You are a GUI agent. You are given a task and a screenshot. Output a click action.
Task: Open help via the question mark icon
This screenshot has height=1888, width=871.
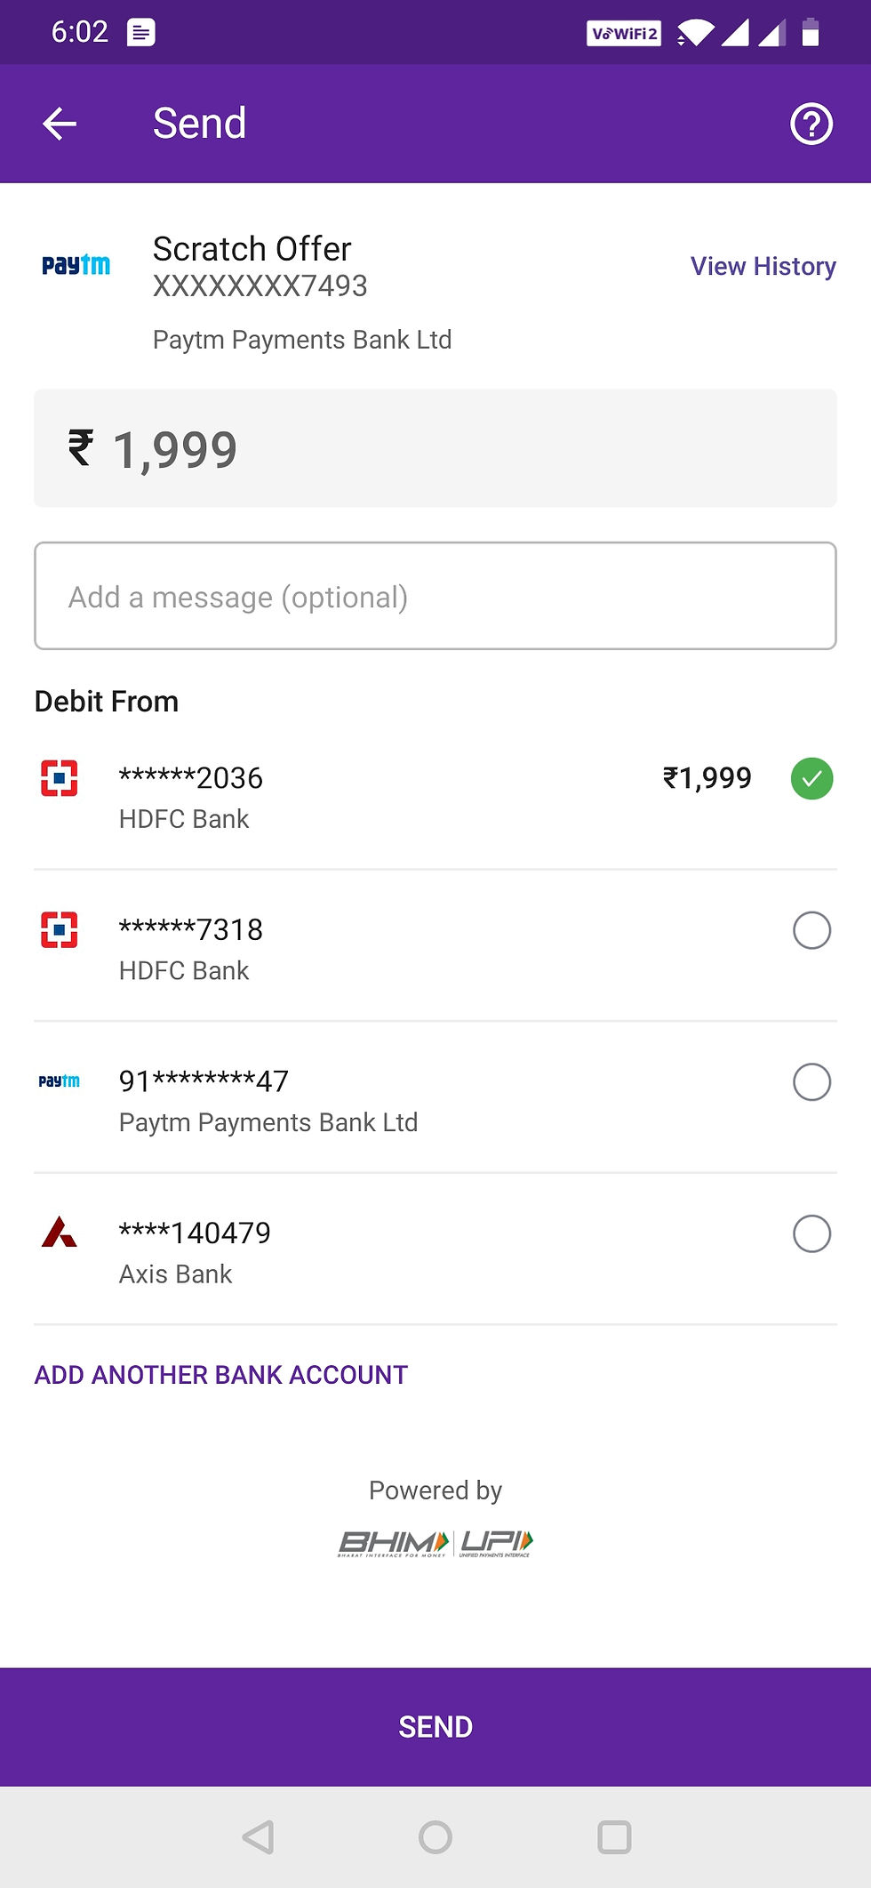(811, 124)
